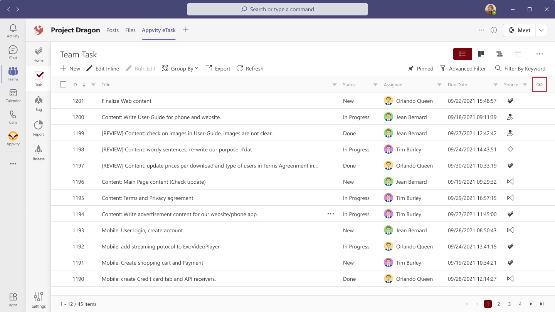The height and width of the screenshot is (312, 555).
Task: Open the Status column filter
Action: (375, 84)
